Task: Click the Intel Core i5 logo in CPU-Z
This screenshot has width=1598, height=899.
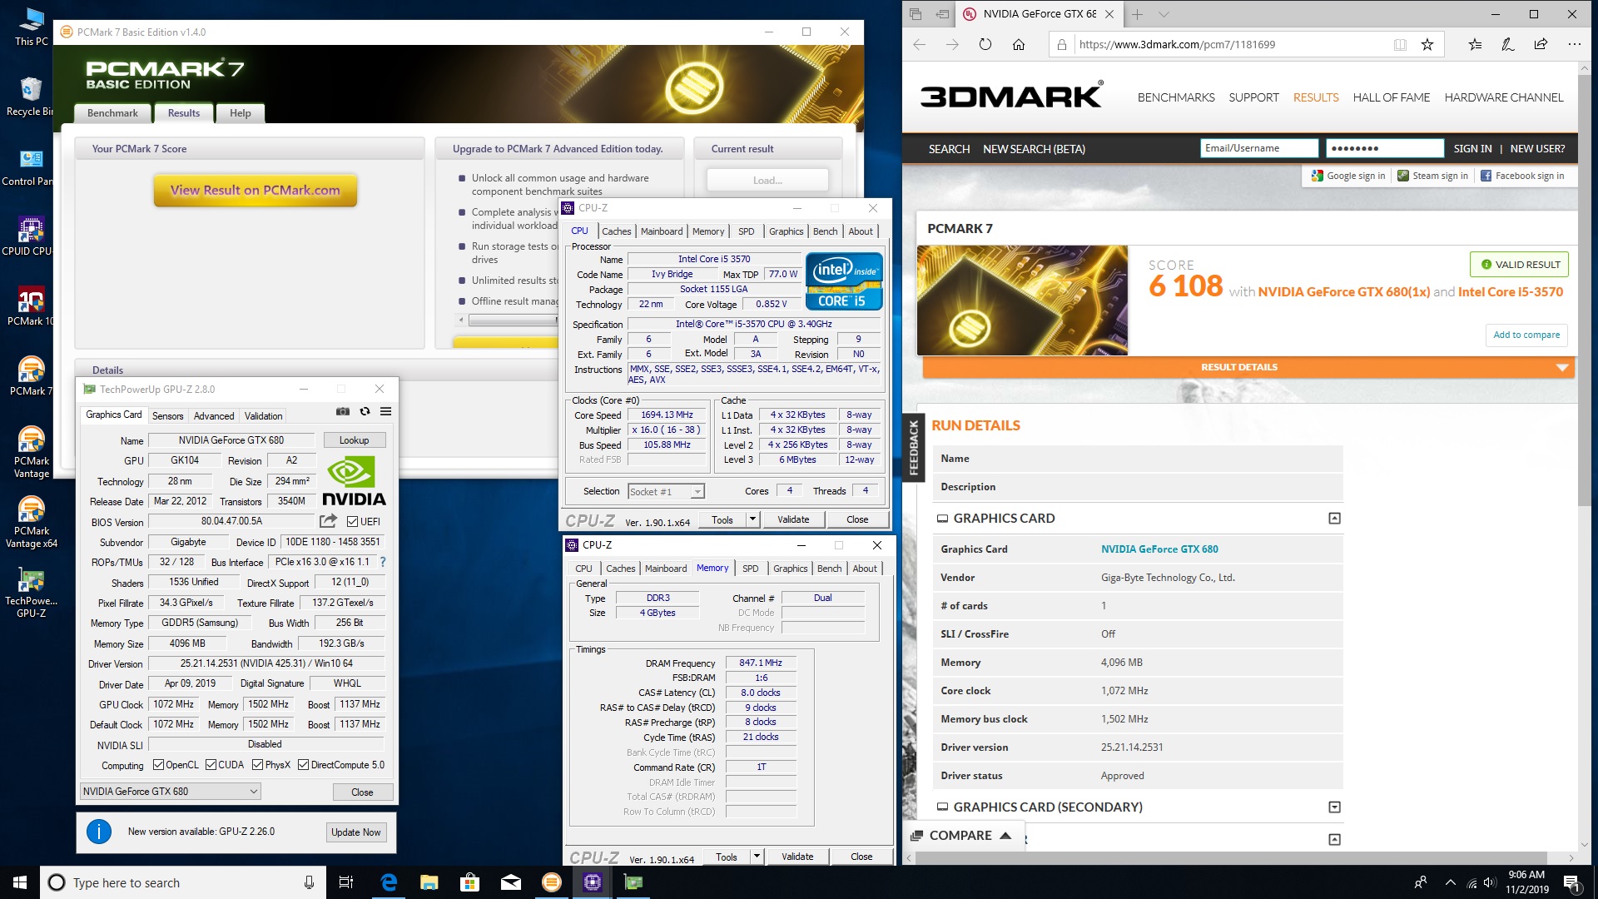Action: click(x=844, y=281)
